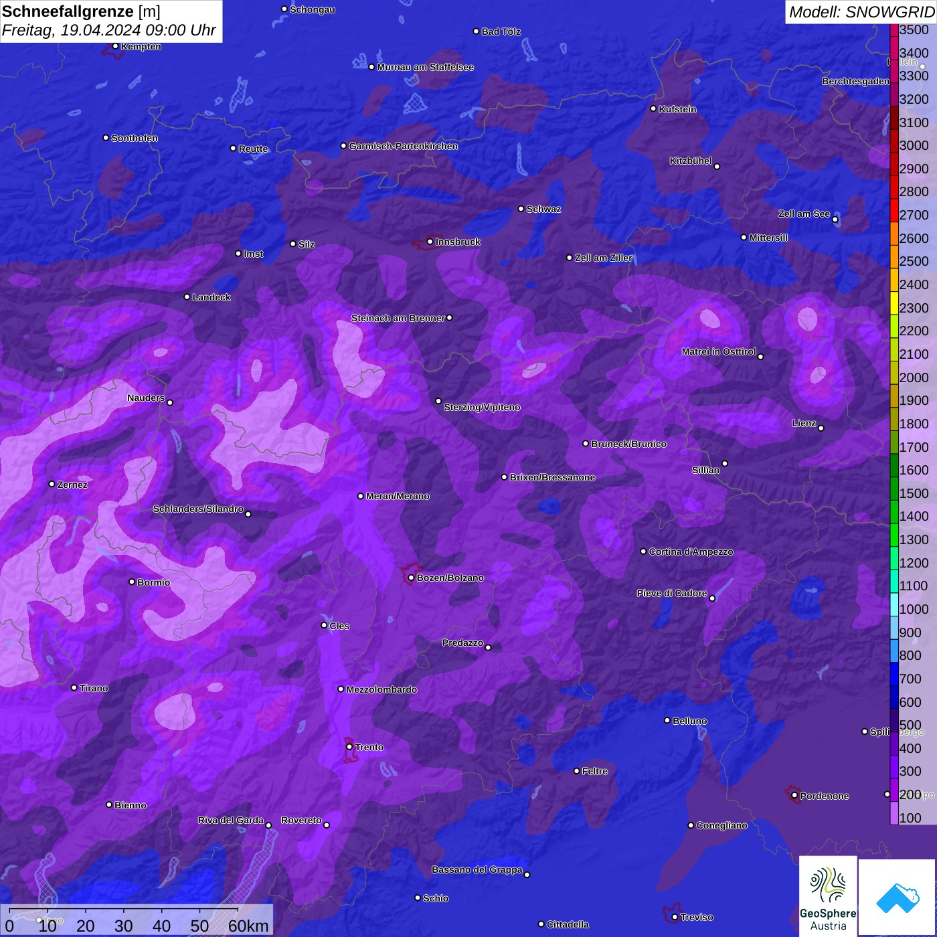
Task: Click the Kitzbühel label
Action: coord(691,161)
